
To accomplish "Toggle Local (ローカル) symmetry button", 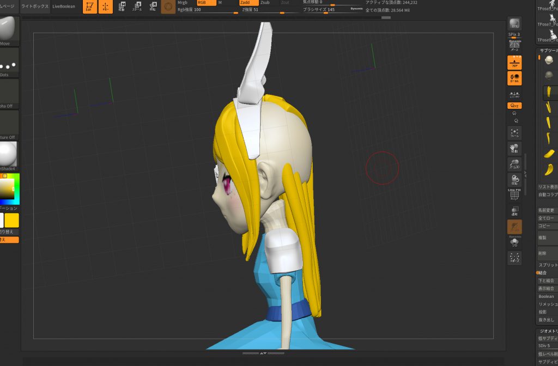I will point(514,78).
